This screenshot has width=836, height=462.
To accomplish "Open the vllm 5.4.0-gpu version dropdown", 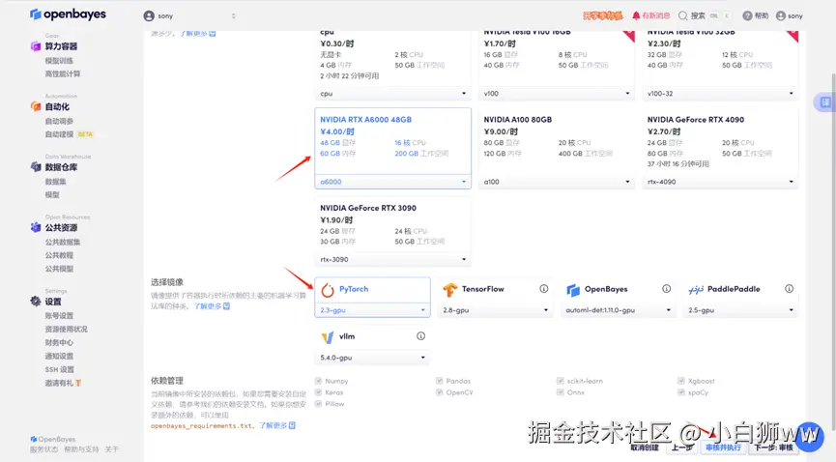I will point(373,358).
